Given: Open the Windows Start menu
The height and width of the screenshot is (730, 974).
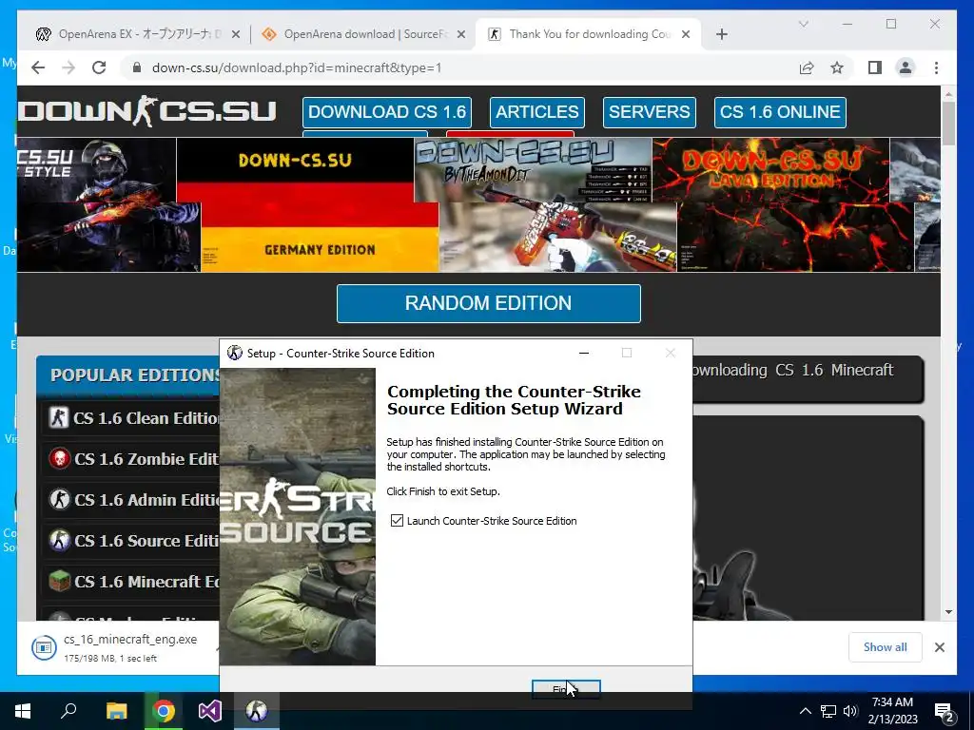Looking at the screenshot, I should pos(23,711).
